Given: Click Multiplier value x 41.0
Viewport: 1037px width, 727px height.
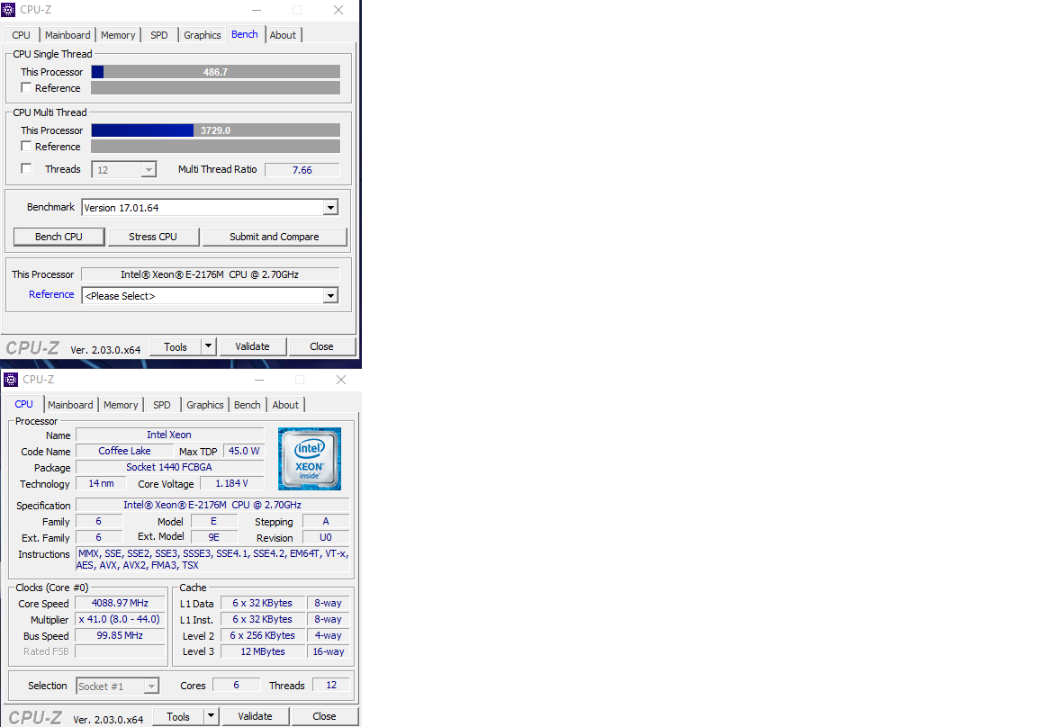Looking at the screenshot, I should click(120, 619).
